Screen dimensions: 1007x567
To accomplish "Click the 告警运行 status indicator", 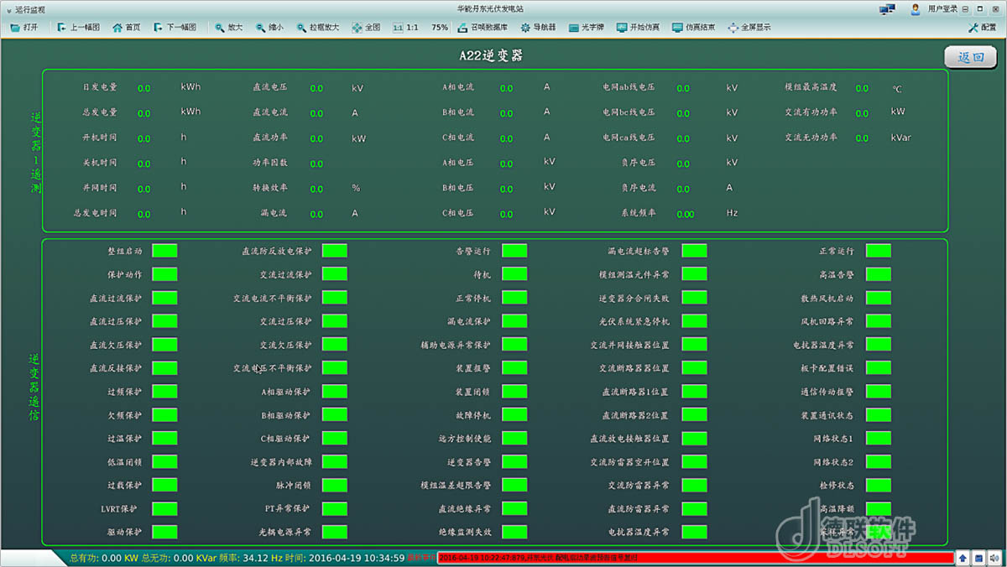I will (x=514, y=251).
